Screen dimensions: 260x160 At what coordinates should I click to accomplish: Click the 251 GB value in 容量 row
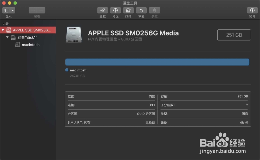coord(243,96)
